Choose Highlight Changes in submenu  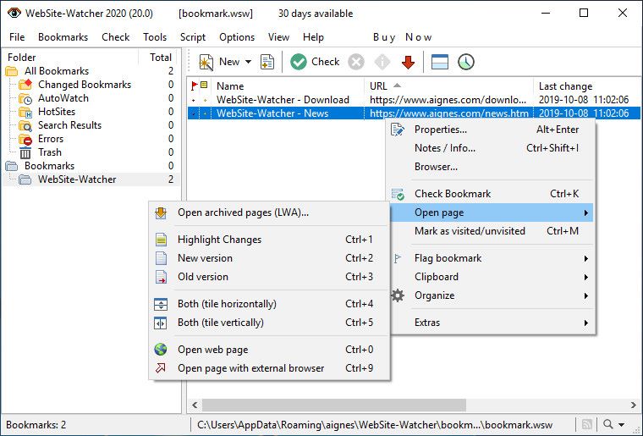point(269,240)
